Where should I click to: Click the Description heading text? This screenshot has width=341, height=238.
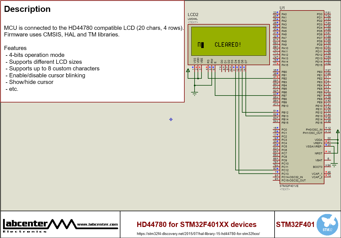pyautogui.click(x=27, y=9)
